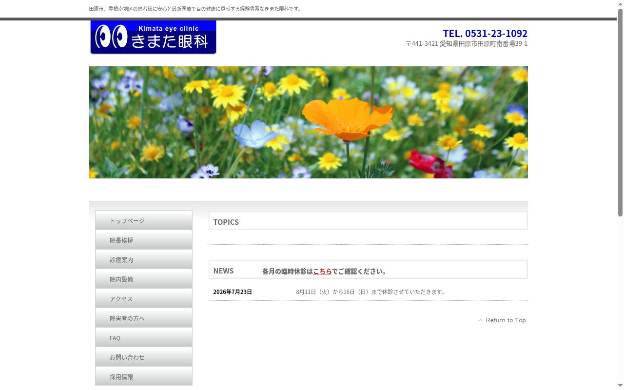
Task: Click the TOPICS heading
Action: tap(226, 222)
